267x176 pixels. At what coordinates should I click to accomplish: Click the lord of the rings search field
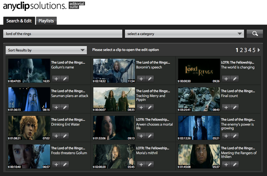(x=63, y=34)
